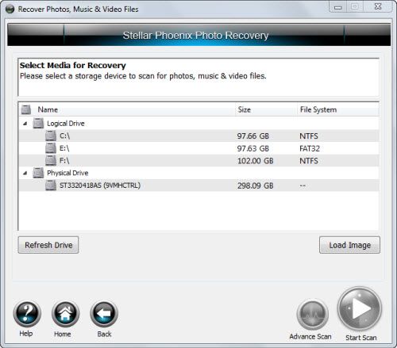
Task: Click the F:\ drive icon
Action: pos(51,160)
